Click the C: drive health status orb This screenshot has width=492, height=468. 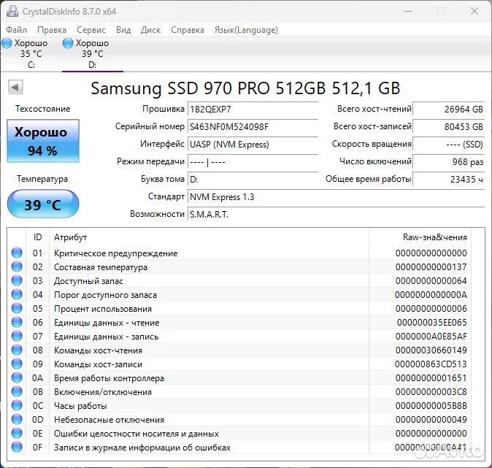[7, 44]
